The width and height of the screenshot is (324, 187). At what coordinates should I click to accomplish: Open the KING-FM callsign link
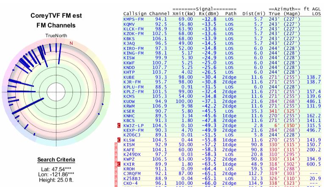(132, 52)
